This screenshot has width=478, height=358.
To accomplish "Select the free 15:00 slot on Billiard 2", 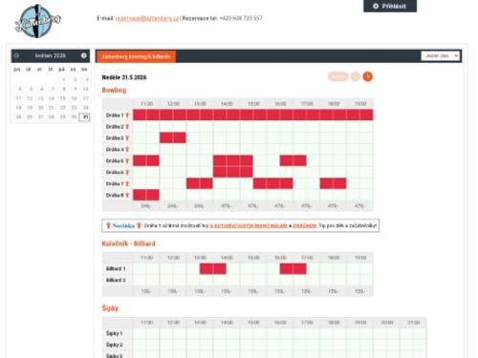I will click(x=247, y=280).
